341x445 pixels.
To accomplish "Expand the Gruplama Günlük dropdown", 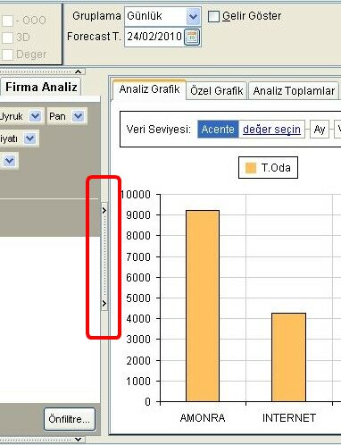I will tap(193, 16).
